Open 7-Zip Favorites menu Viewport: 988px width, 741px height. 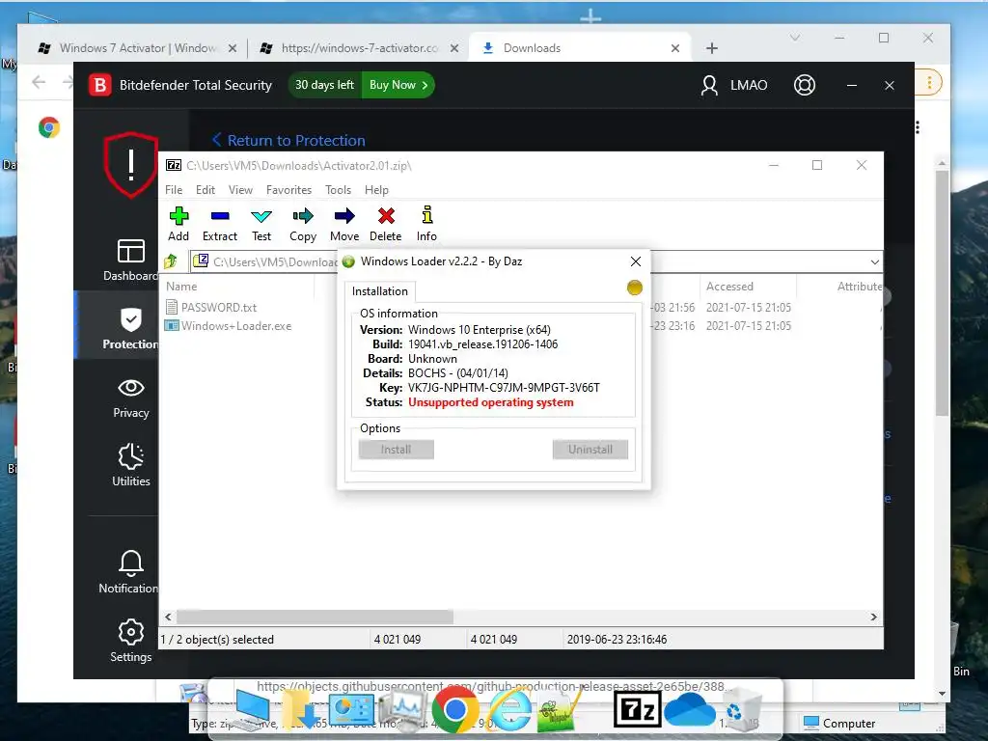click(x=288, y=190)
